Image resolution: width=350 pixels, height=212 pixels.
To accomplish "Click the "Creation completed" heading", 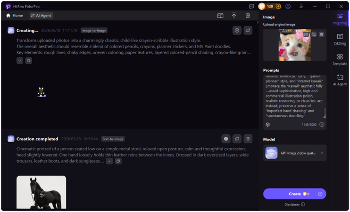I will click(x=37, y=139).
